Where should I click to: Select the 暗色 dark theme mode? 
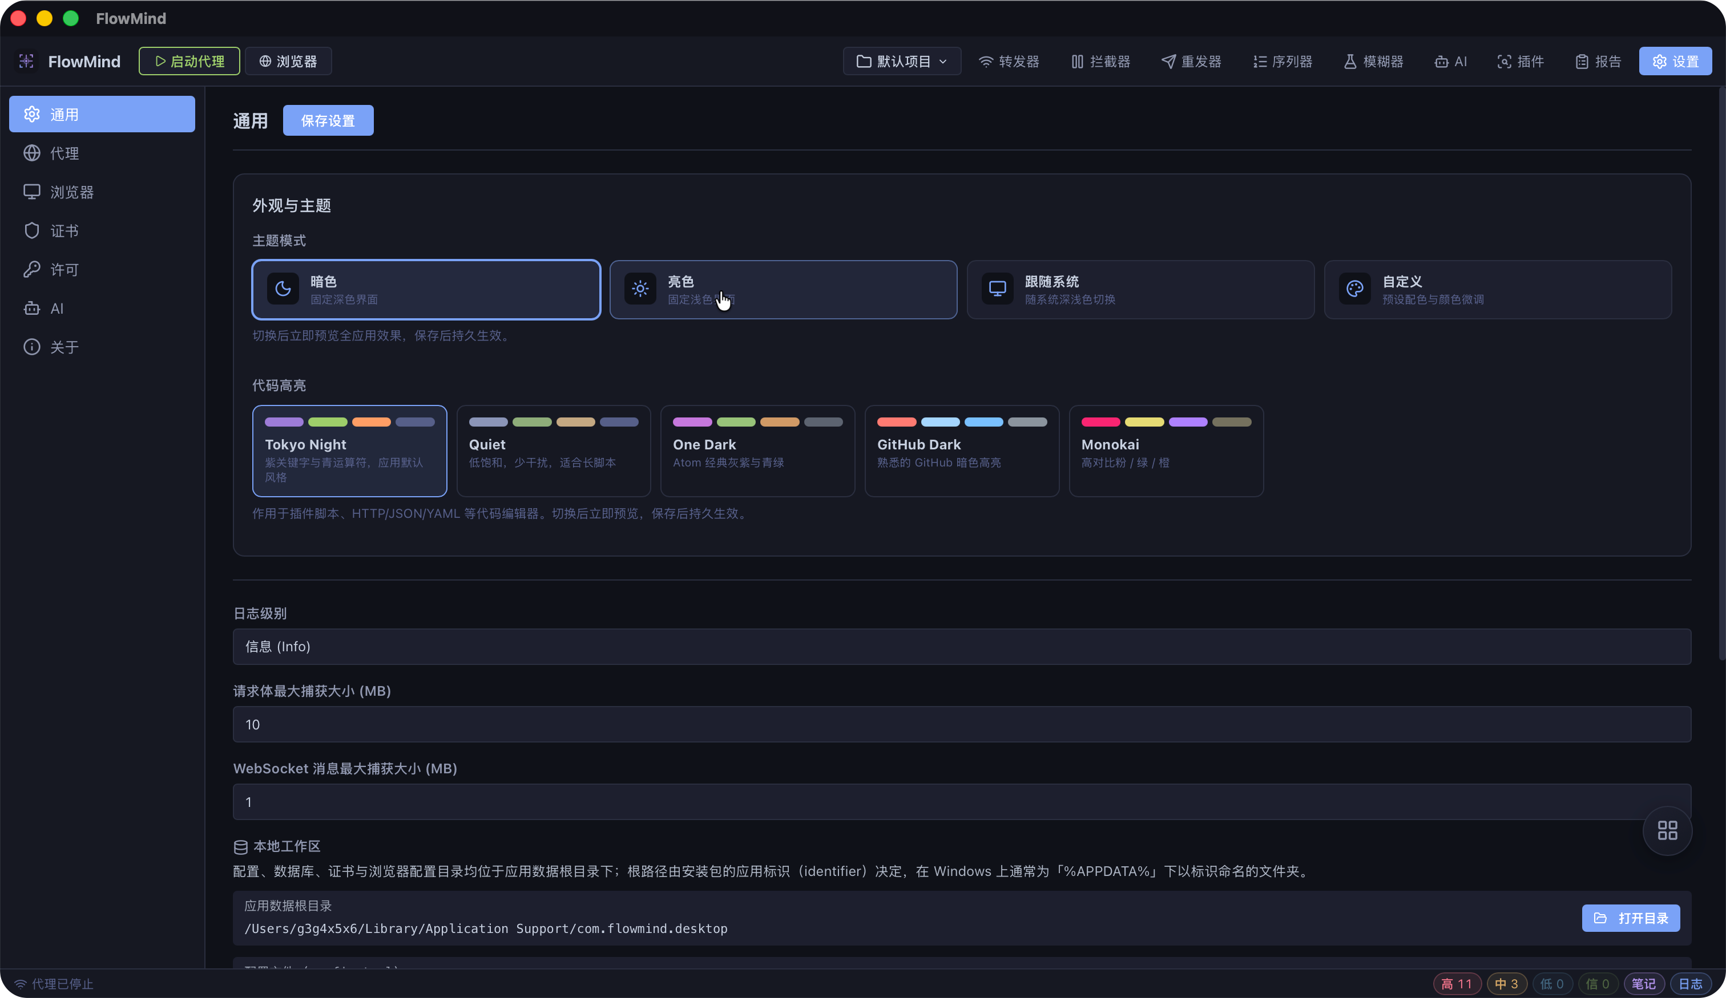[426, 290]
